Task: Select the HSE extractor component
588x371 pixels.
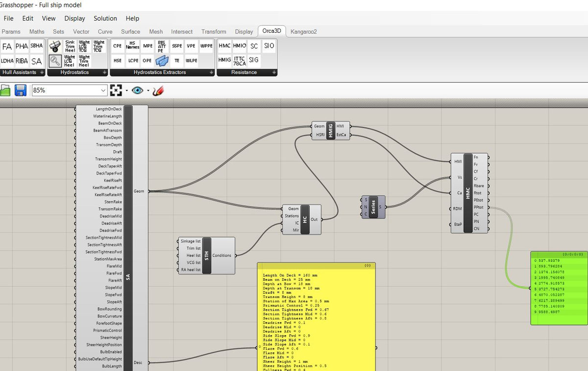Action: (x=118, y=61)
